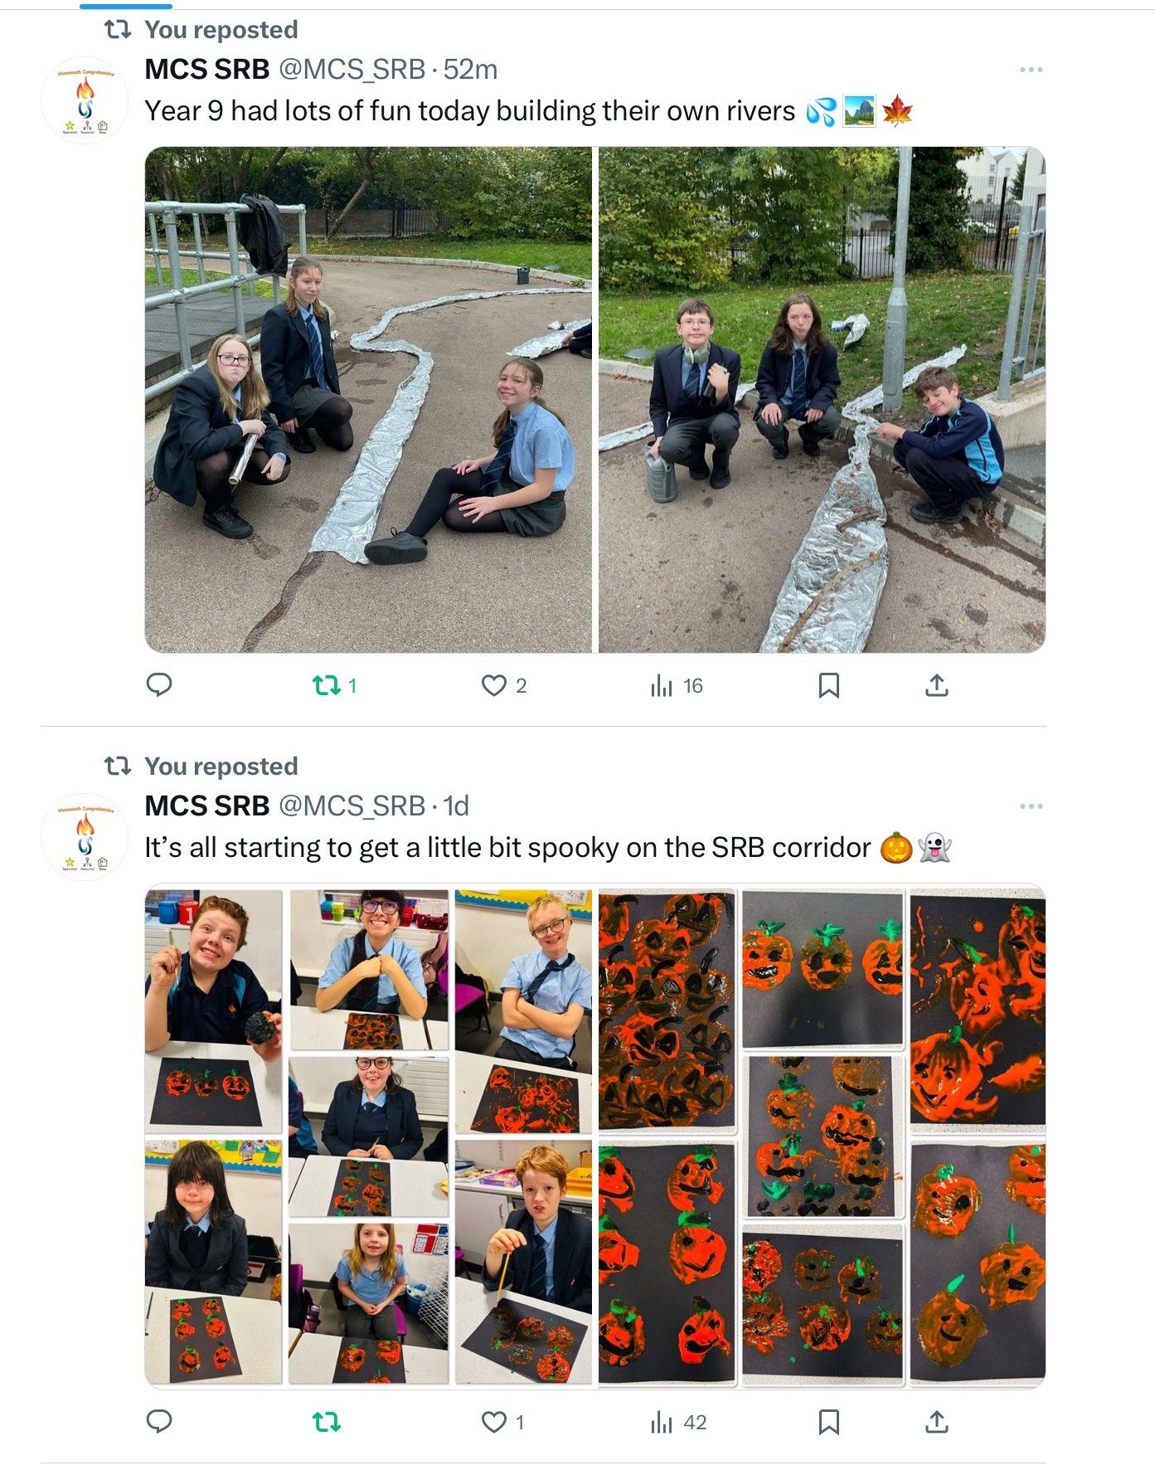View analytics showing 16 views
The height and width of the screenshot is (1465, 1155).
pos(677,685)
